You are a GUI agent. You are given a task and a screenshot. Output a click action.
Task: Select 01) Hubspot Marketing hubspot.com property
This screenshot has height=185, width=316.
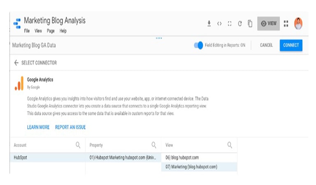123,157
